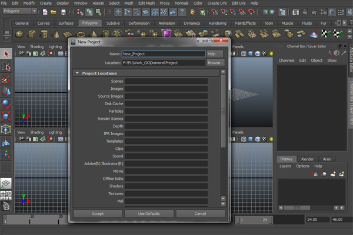Open lower viewport Lighting menu
353x235 pixels.
pos(55,132)
